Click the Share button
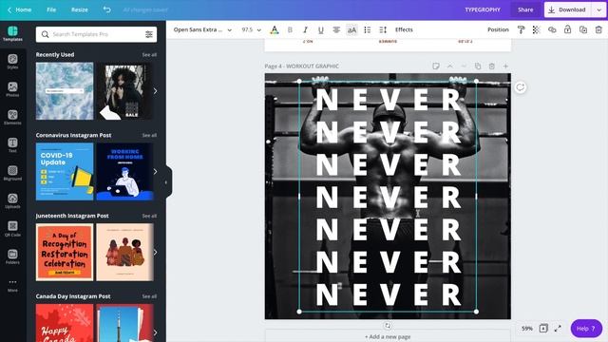The height and width of the screenshot is (342, 608). click(x=525, y=9)
